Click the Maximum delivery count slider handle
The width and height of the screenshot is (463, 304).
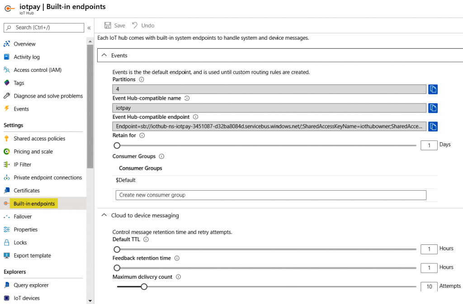point(144,286)
